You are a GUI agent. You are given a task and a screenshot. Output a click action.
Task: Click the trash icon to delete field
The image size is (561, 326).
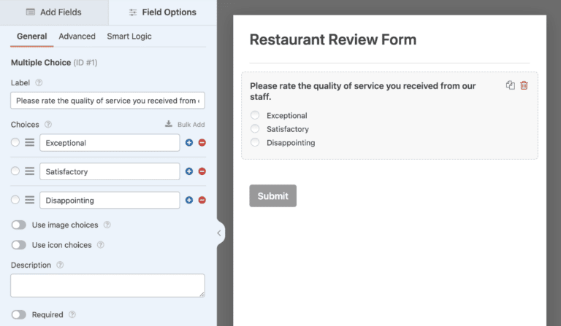524,85
